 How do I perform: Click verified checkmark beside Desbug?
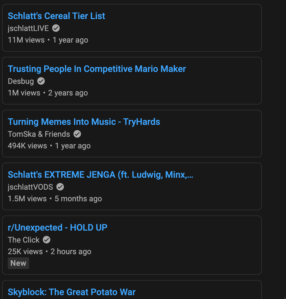[x=41, y=81]
